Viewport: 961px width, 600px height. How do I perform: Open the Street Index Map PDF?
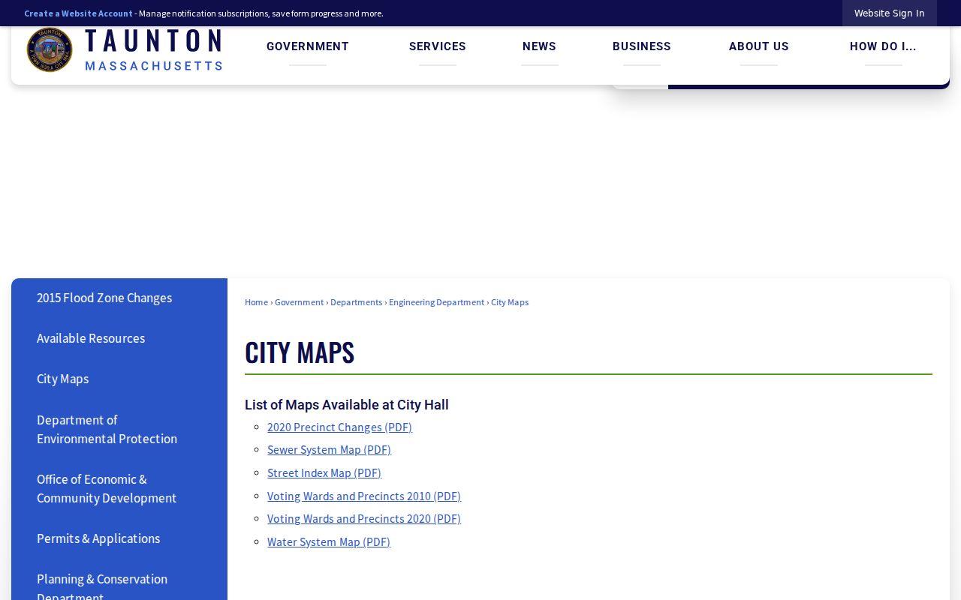pyautogui.click(x=324, y=473)
